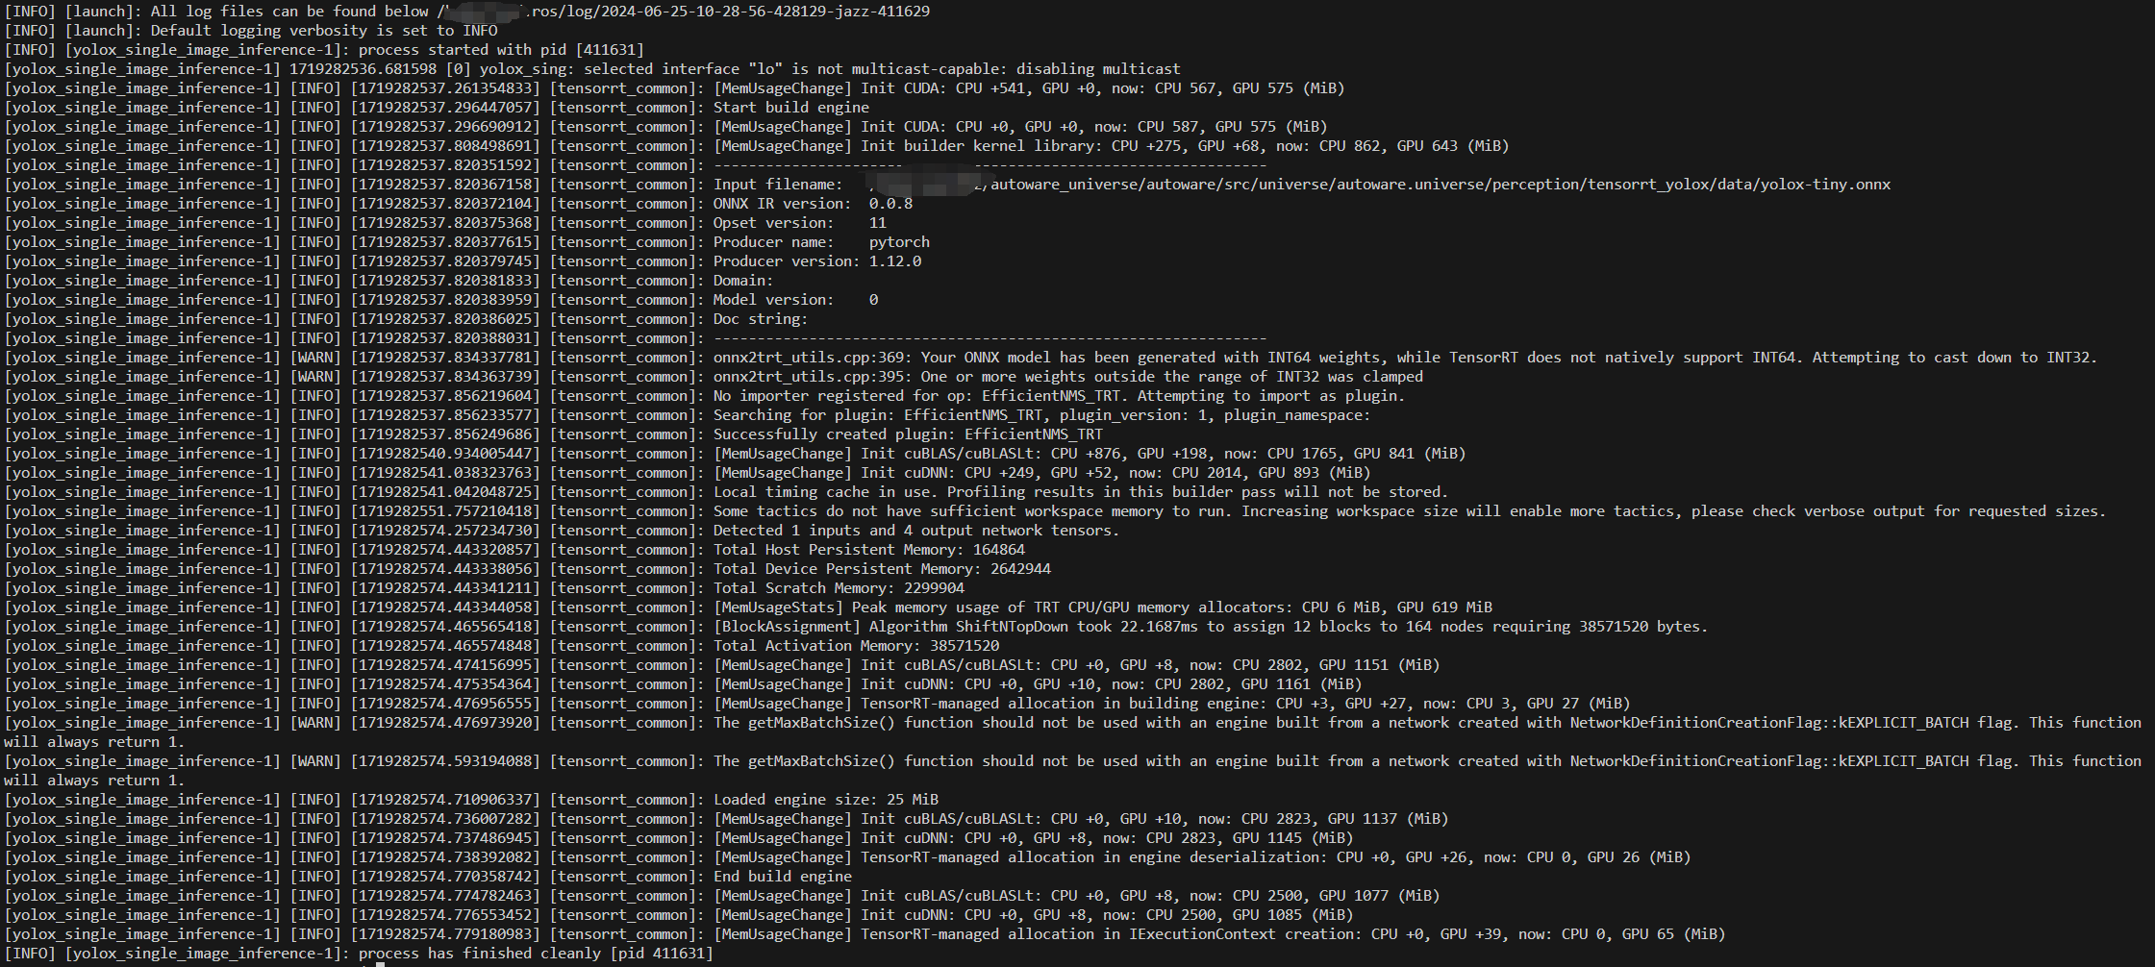Click 'allocation in IExecutionContext creation' line

tap(865, 934)
